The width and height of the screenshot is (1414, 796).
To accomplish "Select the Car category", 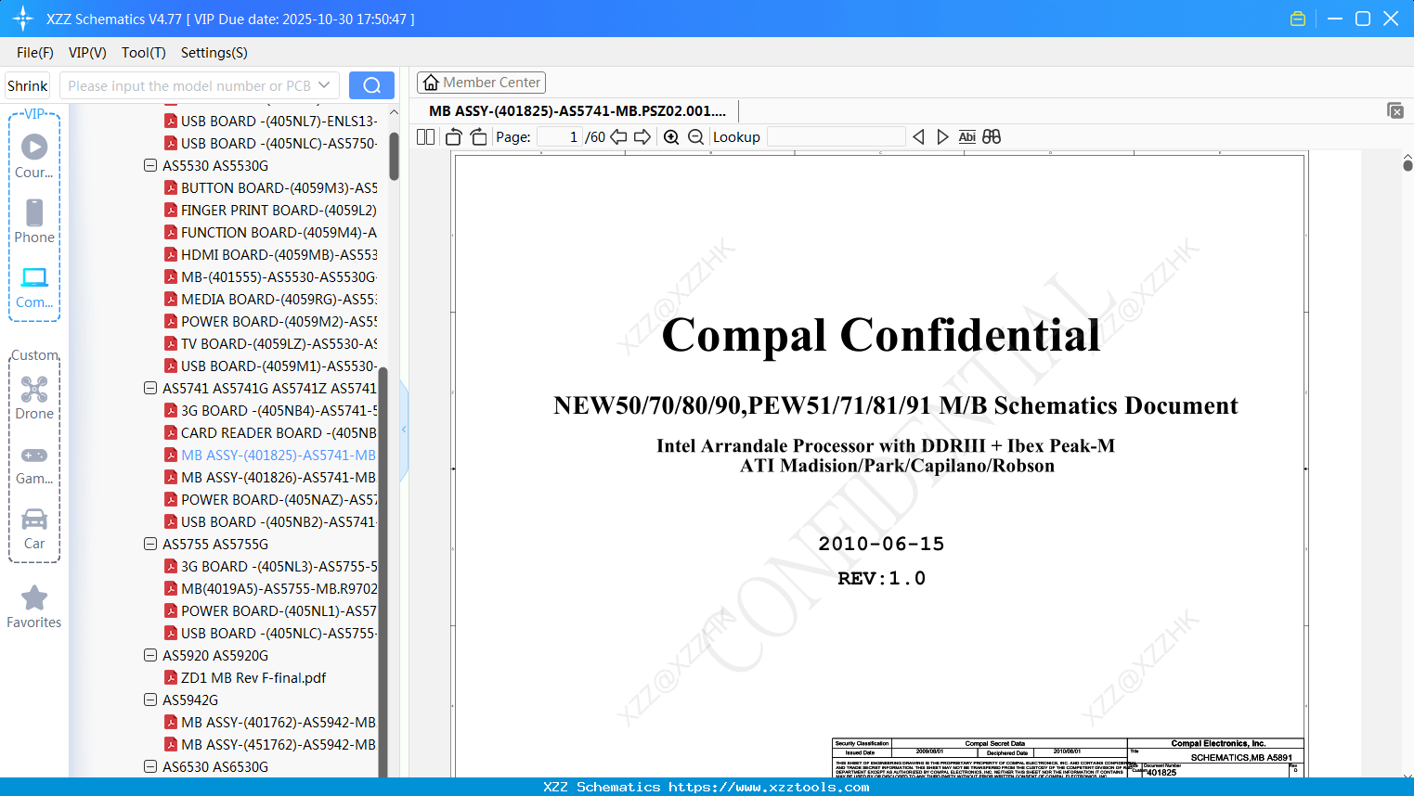I will [x=34, y=529].
